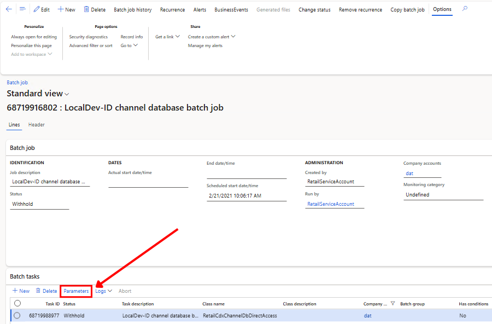Click Manage my alerts

pyautogui.click(x=205, y=45)
